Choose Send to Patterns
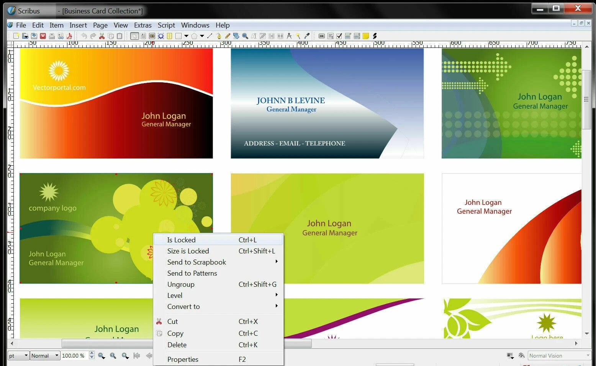The width and height of the screenshot is (596, 366). coord(218,273)
